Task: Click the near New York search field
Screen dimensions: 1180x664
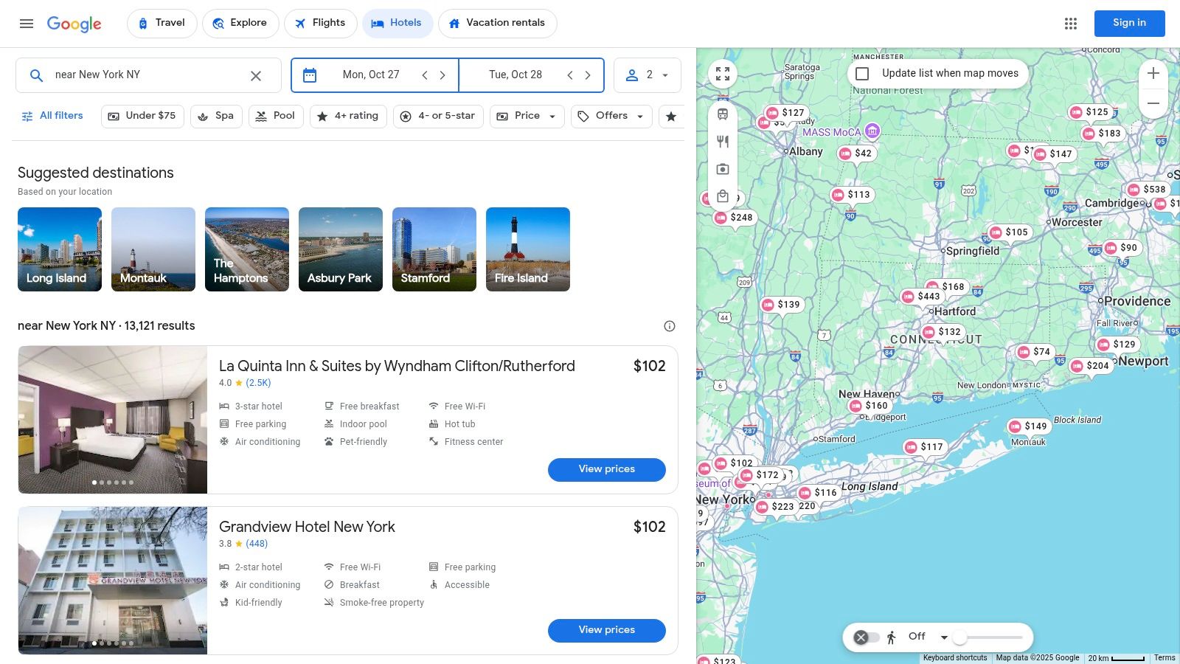Action: click(x=148, y=75)
